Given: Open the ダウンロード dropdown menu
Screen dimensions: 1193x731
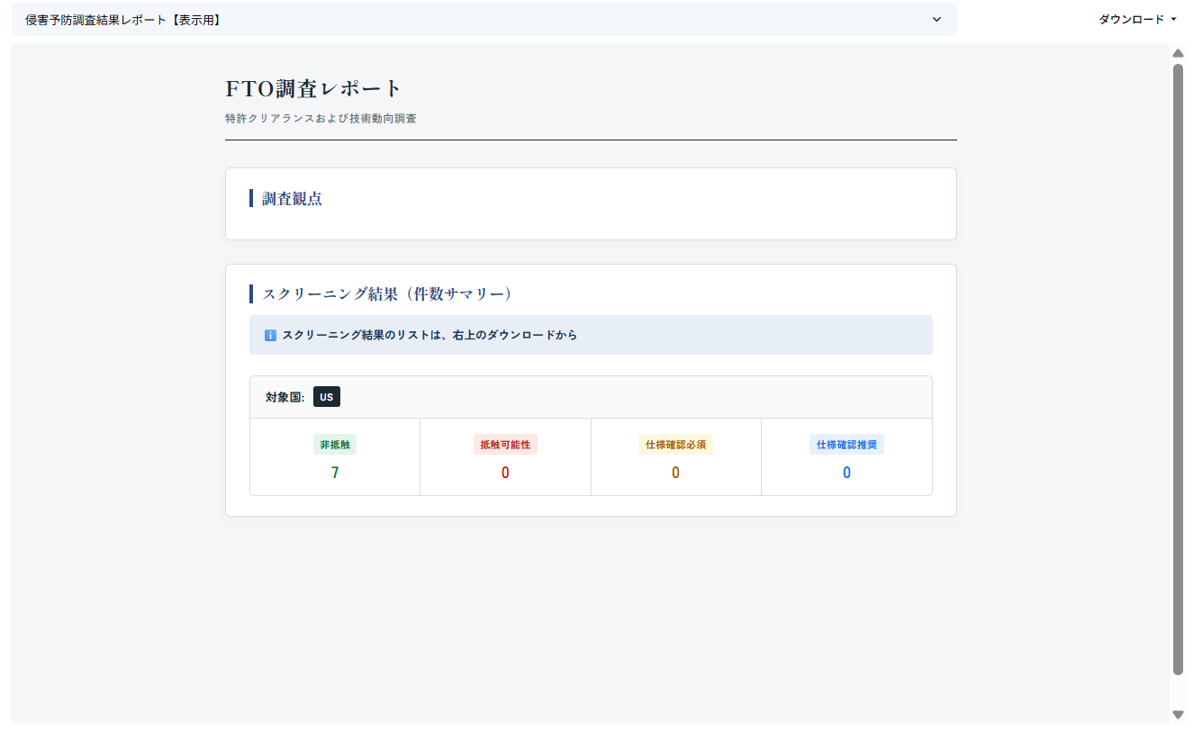Looking at the screenshot, I should pos(1137,19).
